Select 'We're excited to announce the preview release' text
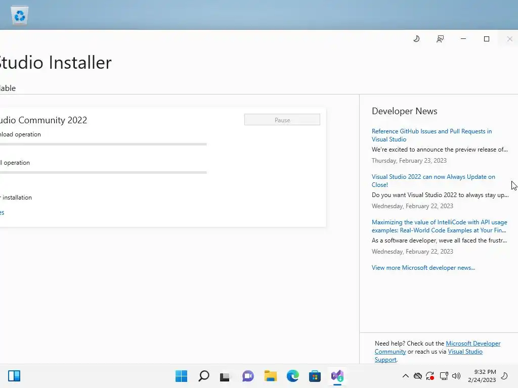 click(440, 150)
